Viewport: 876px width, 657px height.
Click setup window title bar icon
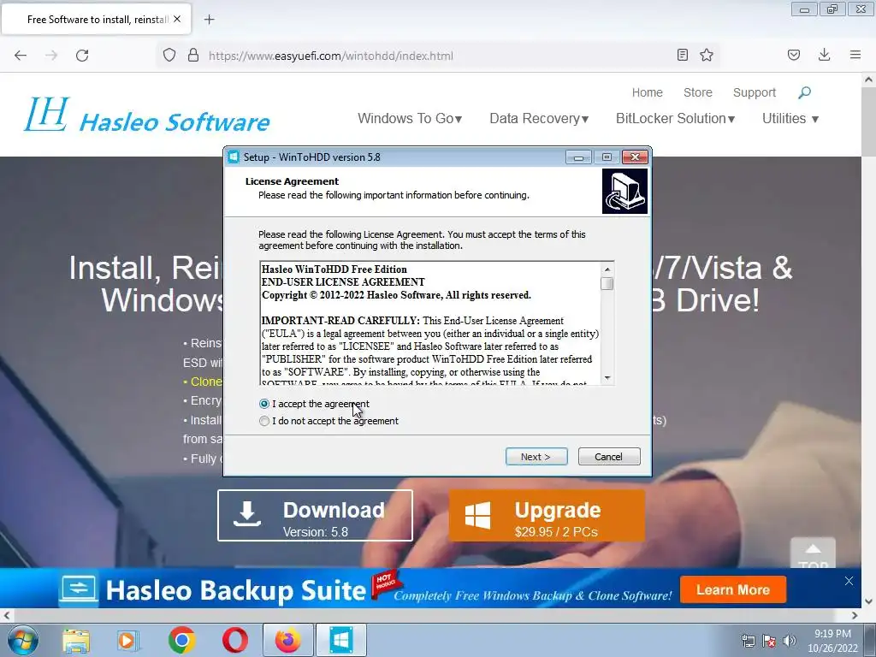coord(234,157)
